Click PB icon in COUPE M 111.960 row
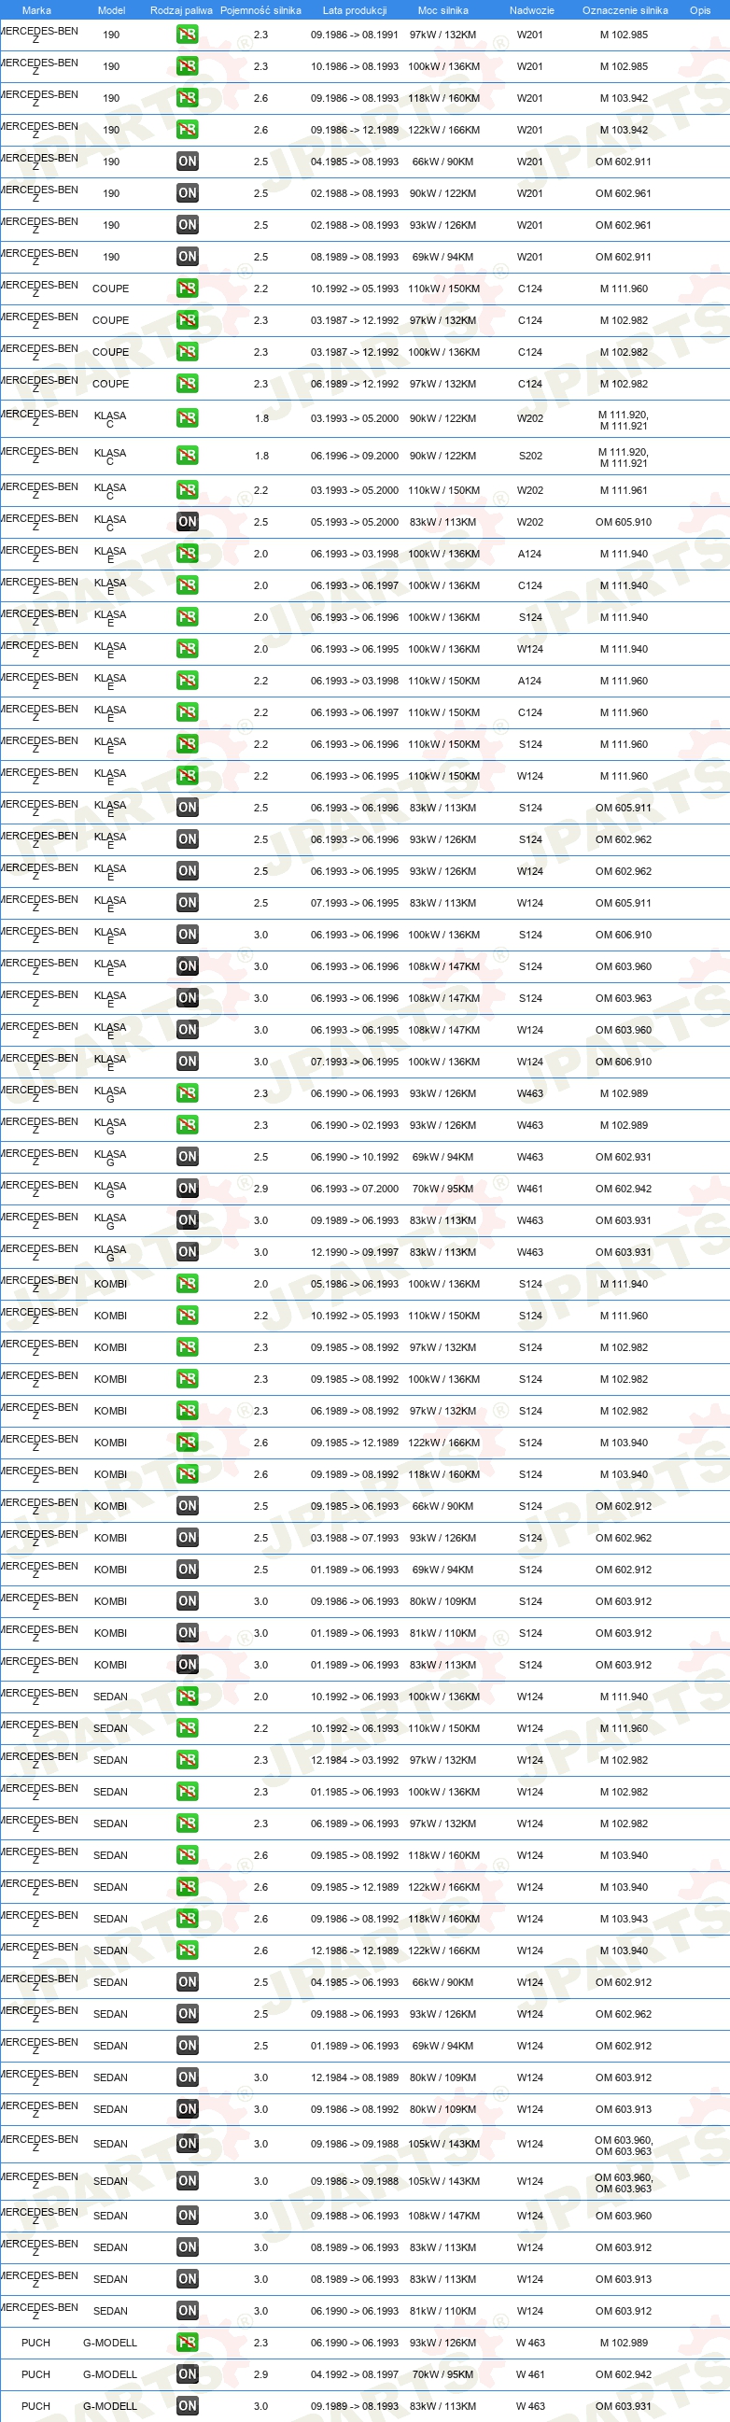This screenshot has height=2422, width=730. pos(187,289)
